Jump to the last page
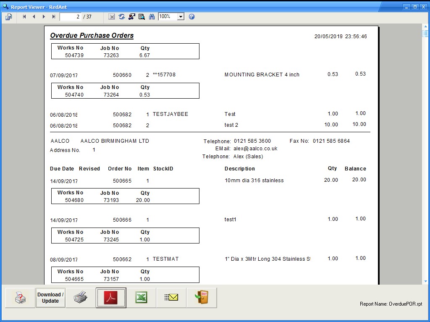The width and height of the screenshot is (430, 322). (53, 17)
